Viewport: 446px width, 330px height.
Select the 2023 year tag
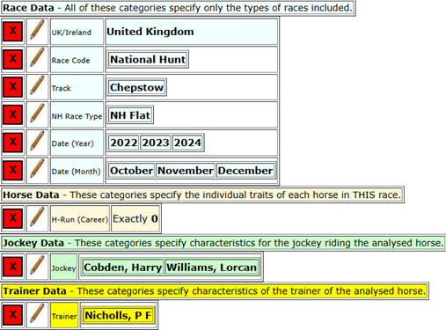(156, 143)
